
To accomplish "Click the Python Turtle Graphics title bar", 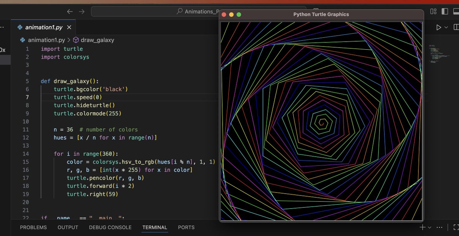I will coord(321,15).
